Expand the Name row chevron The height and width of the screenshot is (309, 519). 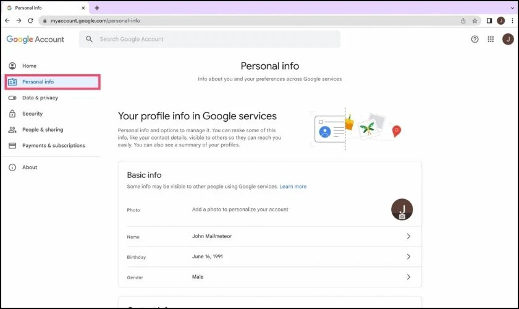pyautogui.click(x=408, y=236)
